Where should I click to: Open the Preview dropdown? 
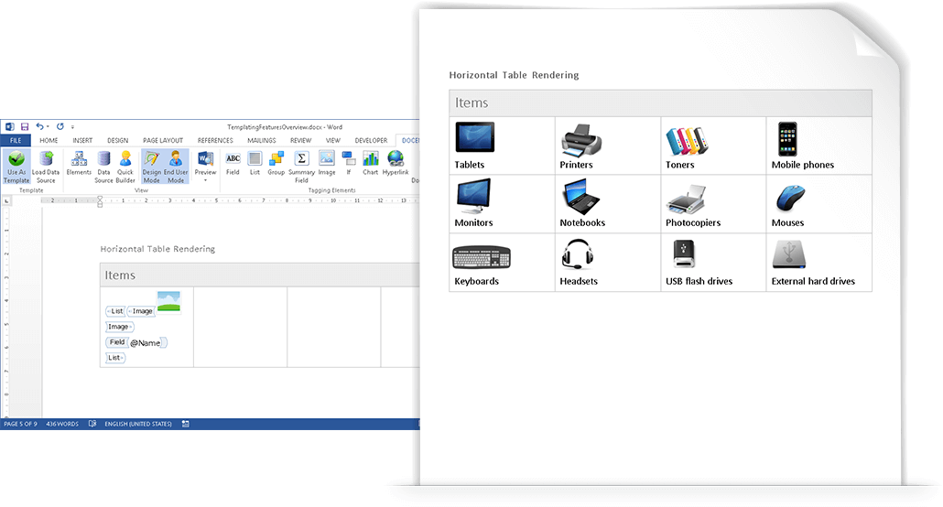pyautogui.click(x=205, y=167)
